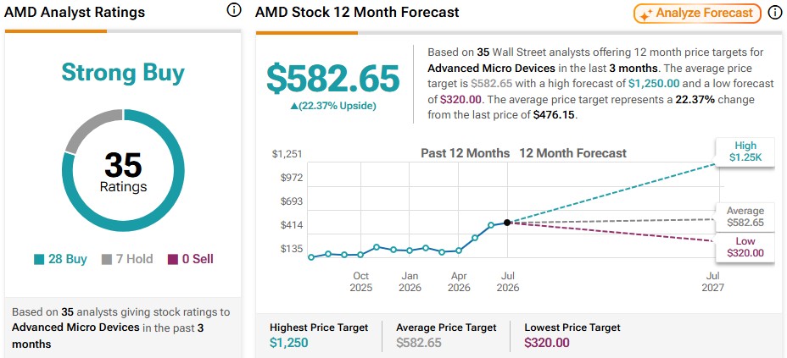Click the Strong Buy consensus heading
The image size is (787, 358).
click(123, 73)
